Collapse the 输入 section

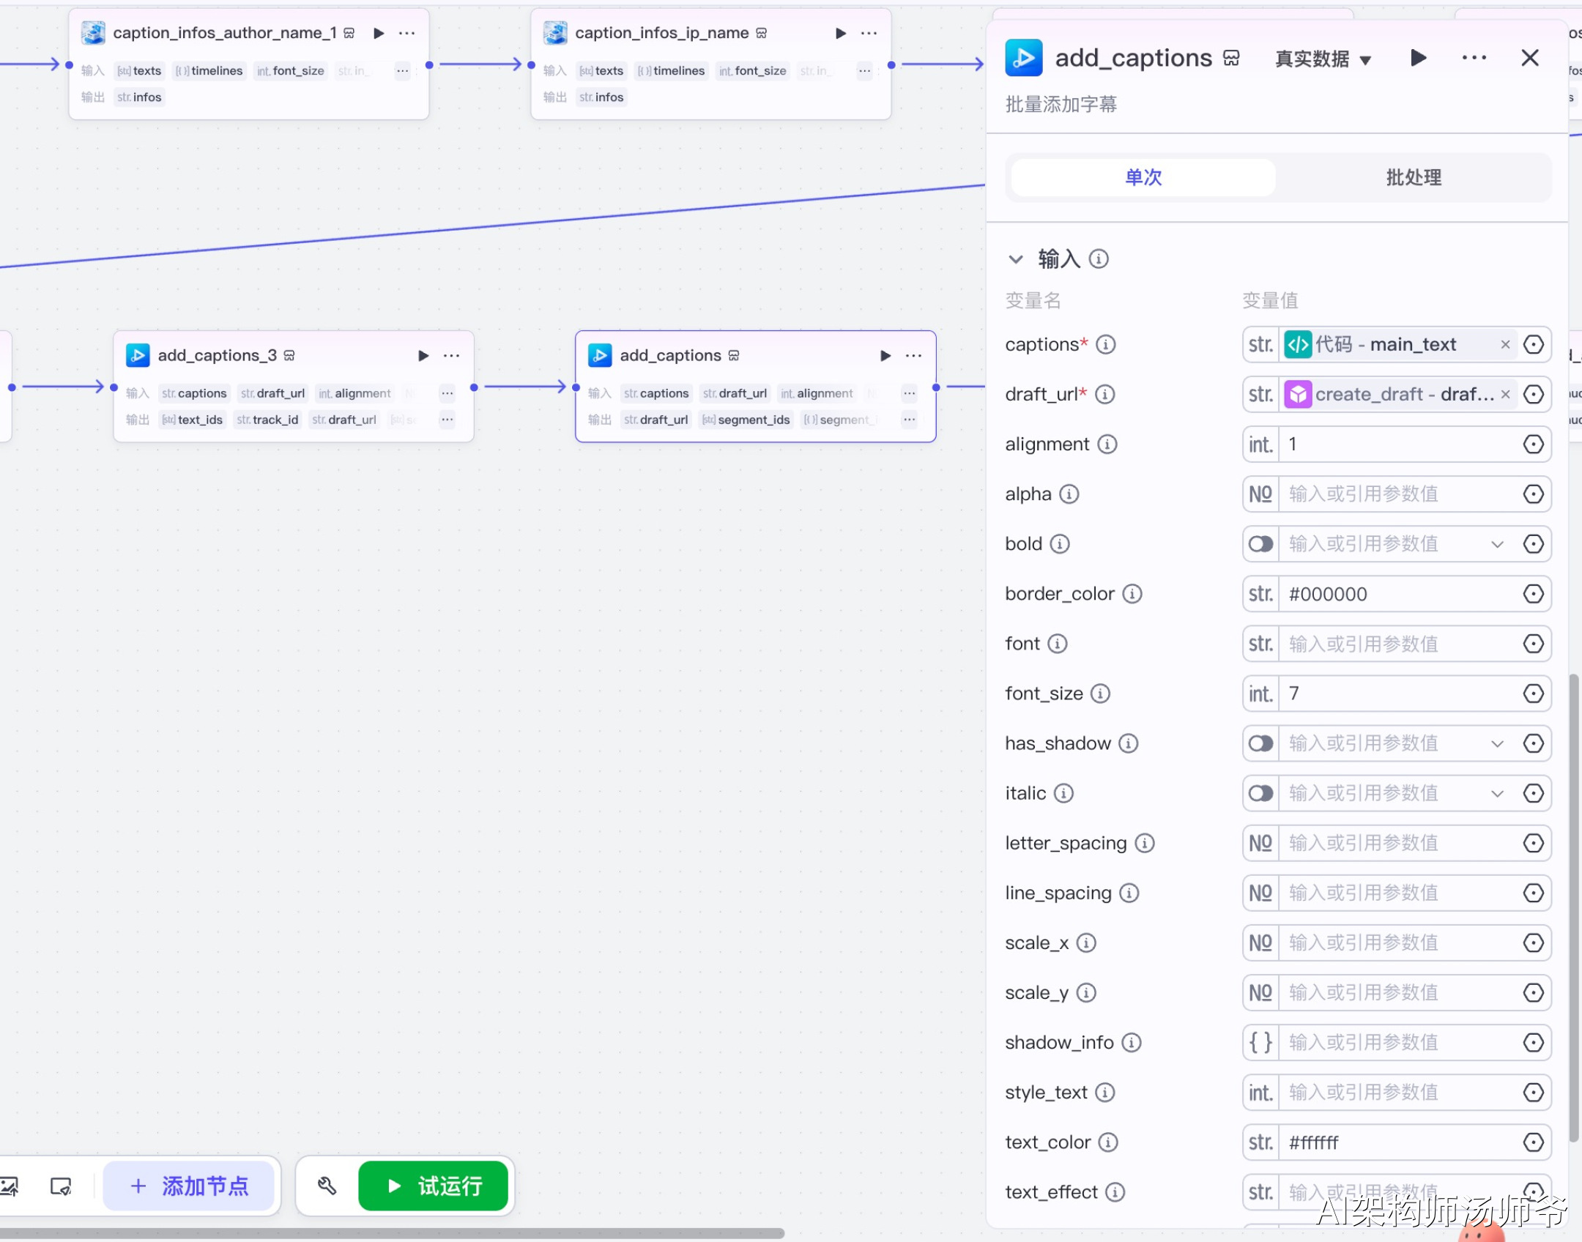point(1016,259)
